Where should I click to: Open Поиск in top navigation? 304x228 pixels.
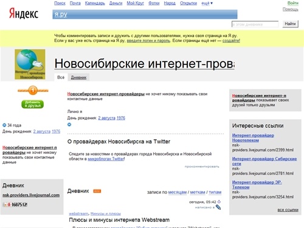[60, 3]
